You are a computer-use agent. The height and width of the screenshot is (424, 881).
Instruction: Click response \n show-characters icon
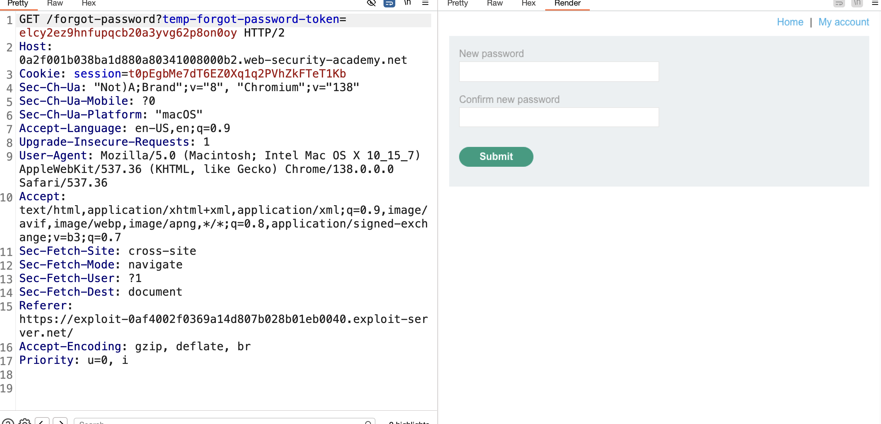857,3
